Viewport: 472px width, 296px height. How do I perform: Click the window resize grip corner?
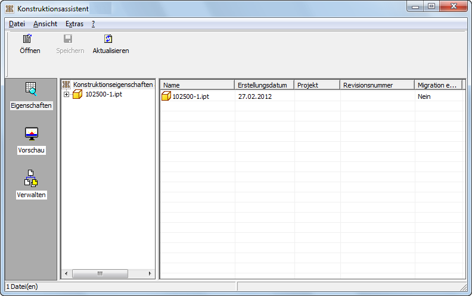(464, 287)
